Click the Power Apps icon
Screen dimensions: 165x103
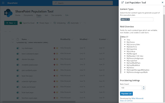point(37,23)
